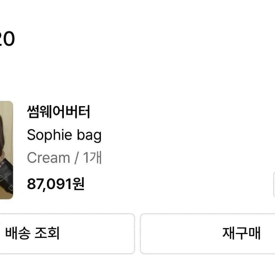The image size is (275, 275).
Task: Visit the 썸웨어버터 brand store
Action: (59, 112)
